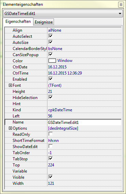The height and width of the screenshot is (194, 126).
Task: Select the CalendarBorderStyle value bsNone
Action: pos(55,49)
